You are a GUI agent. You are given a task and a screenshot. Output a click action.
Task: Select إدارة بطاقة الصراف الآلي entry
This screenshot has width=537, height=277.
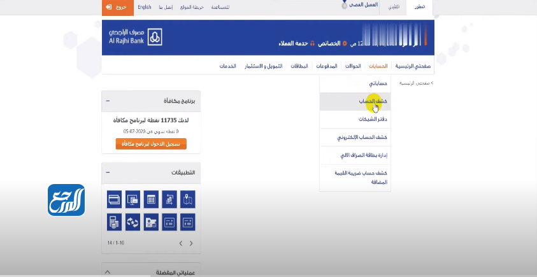tap(355, 155)
